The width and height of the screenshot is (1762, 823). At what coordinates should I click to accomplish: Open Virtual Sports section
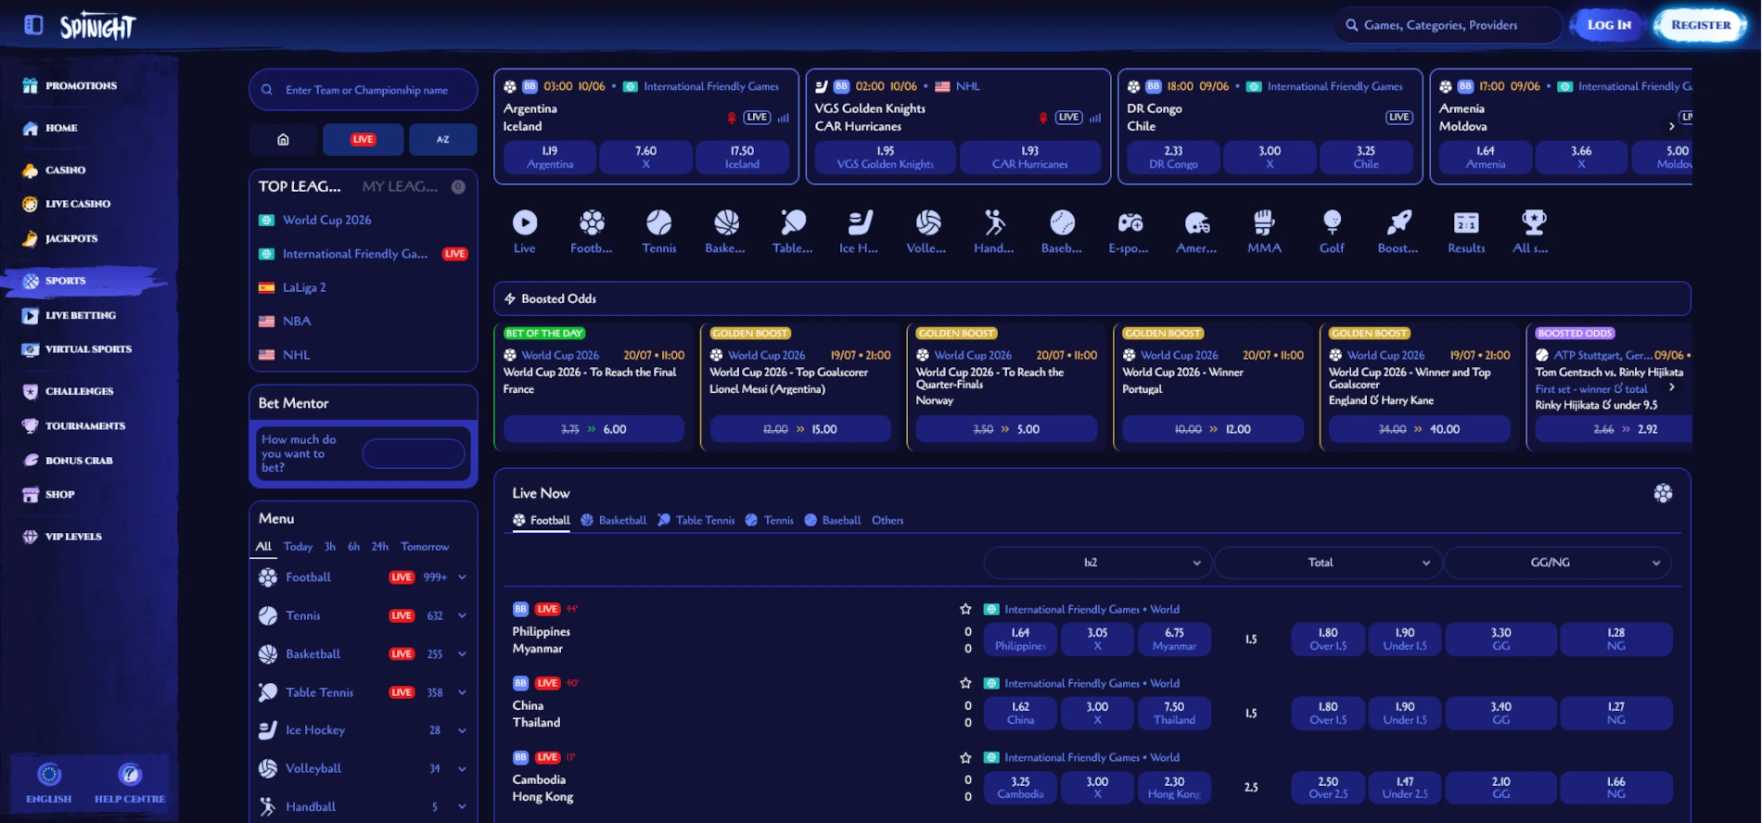tap(88, 349)
